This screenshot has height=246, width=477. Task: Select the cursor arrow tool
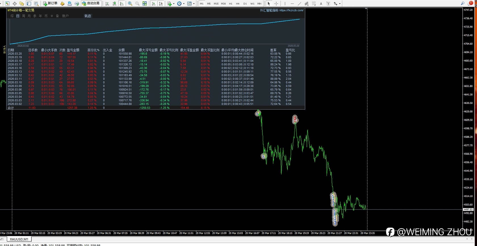click(269, 3)
